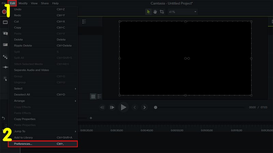Click the red Record button
Screen dimensions: 273x153
coord(4,12)
